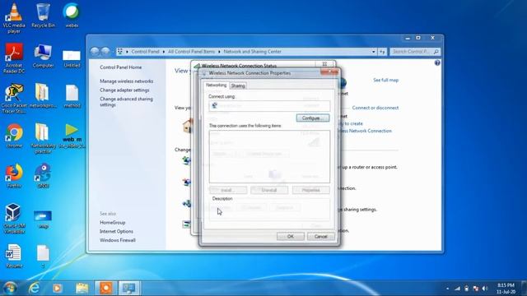Open Control Panel help icon

tap(437, 62)
